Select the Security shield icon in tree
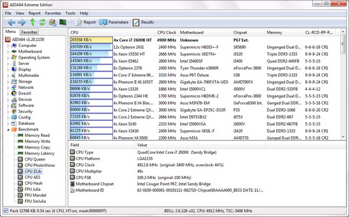This screenshot has height=217, width=349. coord(14,111)
